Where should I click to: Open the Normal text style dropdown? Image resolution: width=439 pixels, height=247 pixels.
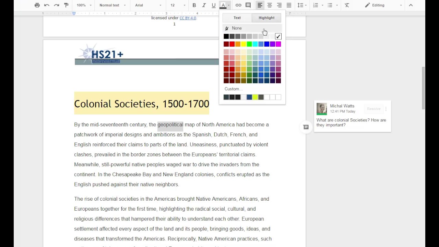112,5
